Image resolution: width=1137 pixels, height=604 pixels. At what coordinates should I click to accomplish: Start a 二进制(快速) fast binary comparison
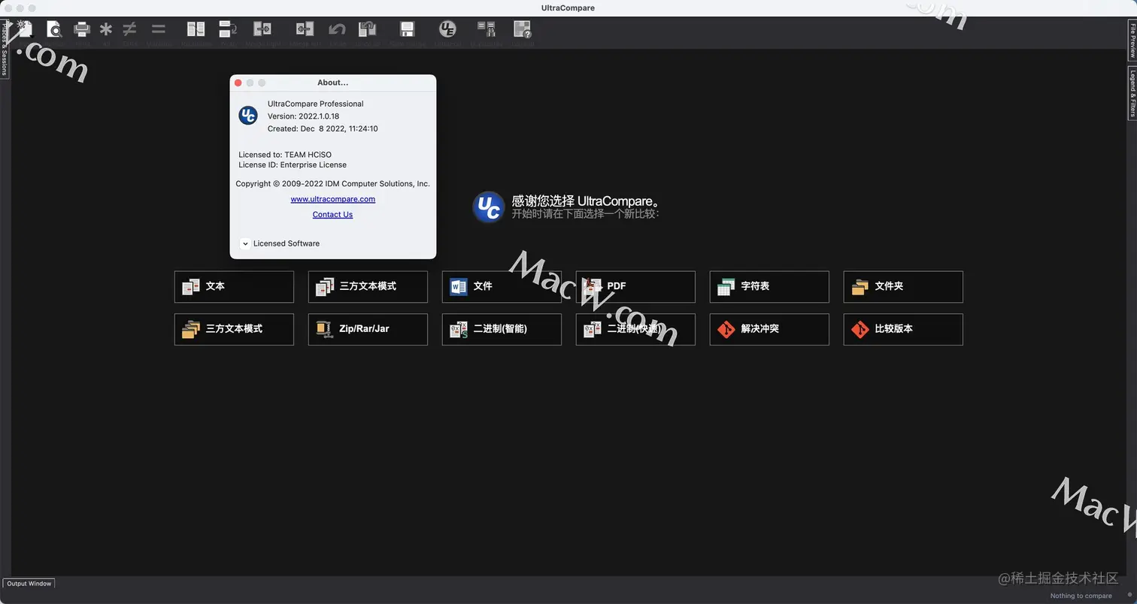(x=635, y=329)
